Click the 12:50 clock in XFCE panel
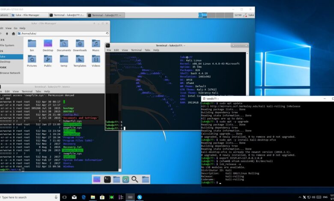Viewport: 334px width, 201px height. [x=238, y=15]
